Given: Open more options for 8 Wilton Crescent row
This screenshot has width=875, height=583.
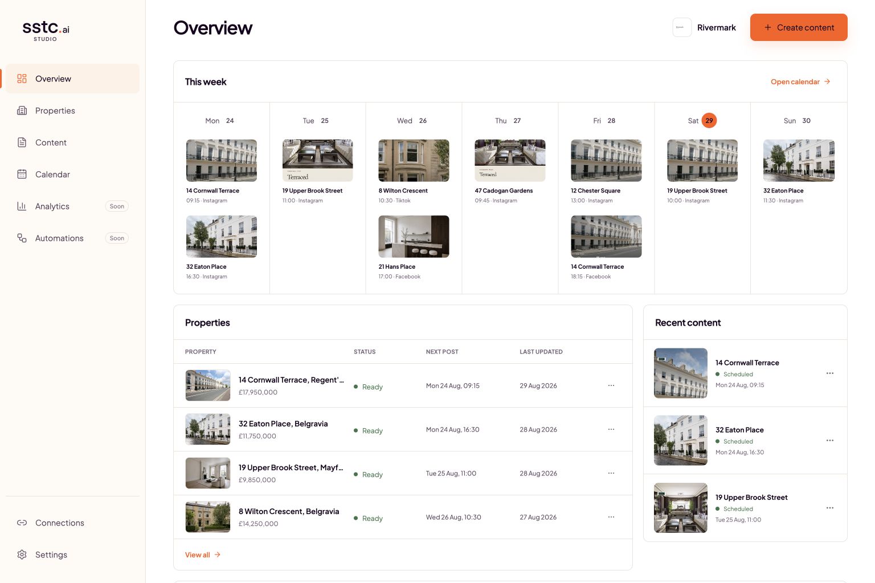Looking at the screenshot, I should coord(611,517).
